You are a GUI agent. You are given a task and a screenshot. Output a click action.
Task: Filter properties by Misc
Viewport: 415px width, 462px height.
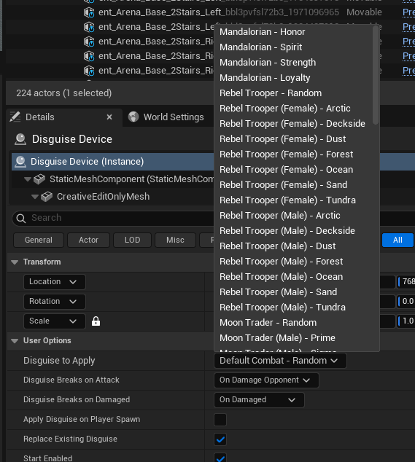pyautogui.click(x=175, y=240)
